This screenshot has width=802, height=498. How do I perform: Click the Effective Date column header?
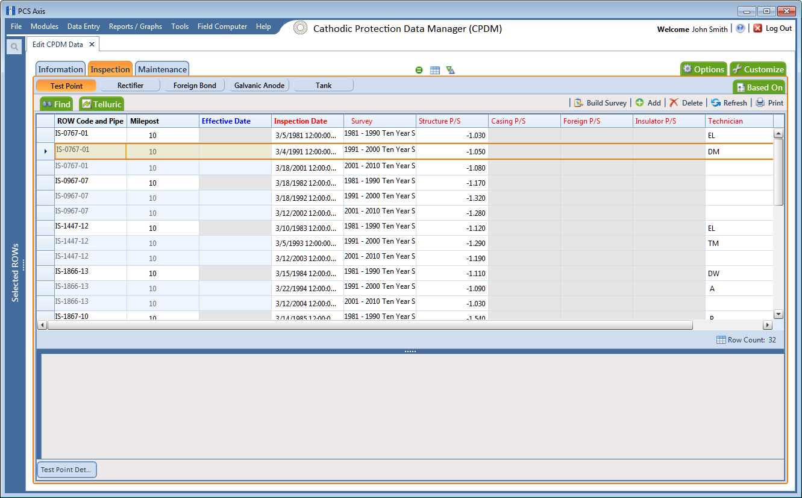235,121
